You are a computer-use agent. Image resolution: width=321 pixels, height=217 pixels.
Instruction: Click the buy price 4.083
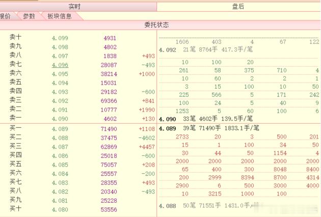pos(60,183)
